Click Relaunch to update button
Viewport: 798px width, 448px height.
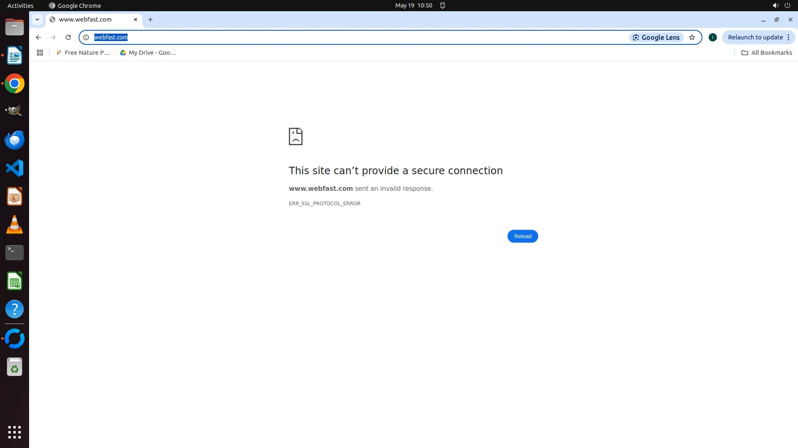pos(755,37)
